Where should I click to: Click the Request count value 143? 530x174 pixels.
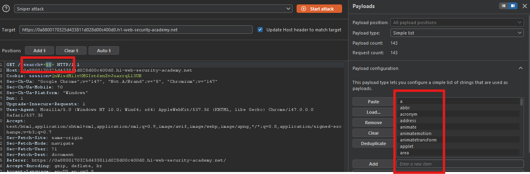[394, 53]
